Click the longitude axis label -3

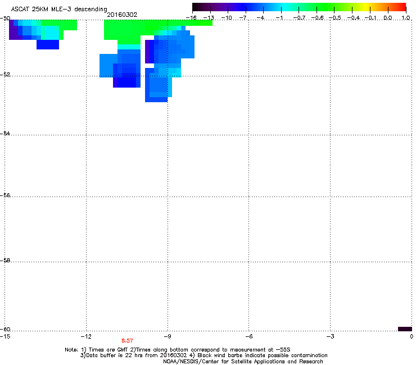[330, 336]
